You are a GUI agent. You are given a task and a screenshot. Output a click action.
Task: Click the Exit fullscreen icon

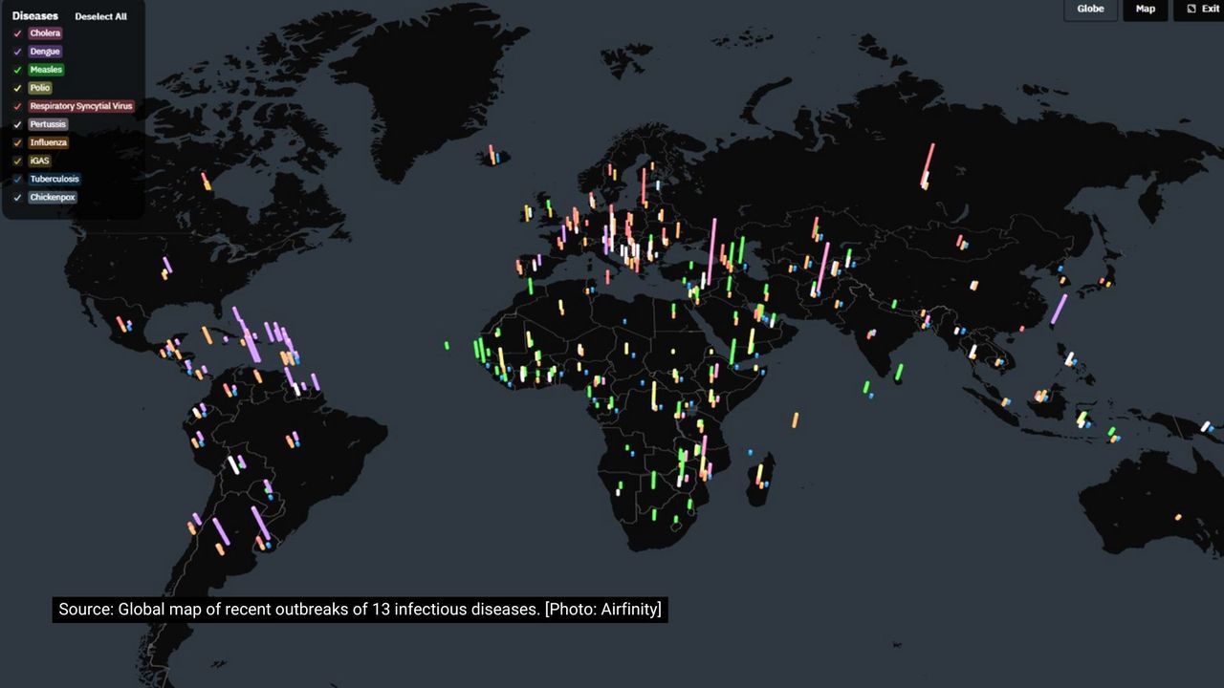coord(1191,9)
